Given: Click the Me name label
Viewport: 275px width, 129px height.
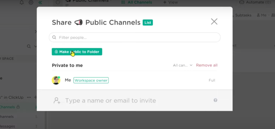Looking at the screenshot, I should coord(68,80).
